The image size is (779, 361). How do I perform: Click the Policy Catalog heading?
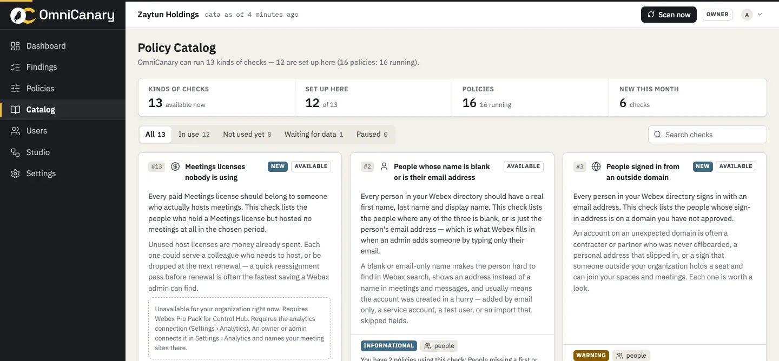point(177,48)
